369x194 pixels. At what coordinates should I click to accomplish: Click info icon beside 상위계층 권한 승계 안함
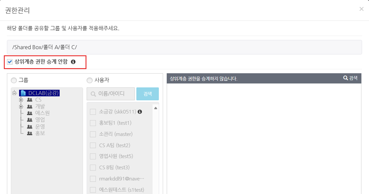pyautogui.click(x=73, y=62)
